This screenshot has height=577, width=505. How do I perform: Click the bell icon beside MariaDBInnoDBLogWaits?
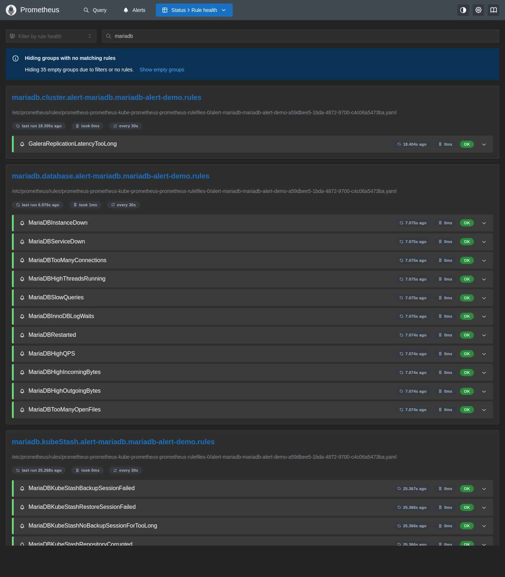click(x=22, y=317)
